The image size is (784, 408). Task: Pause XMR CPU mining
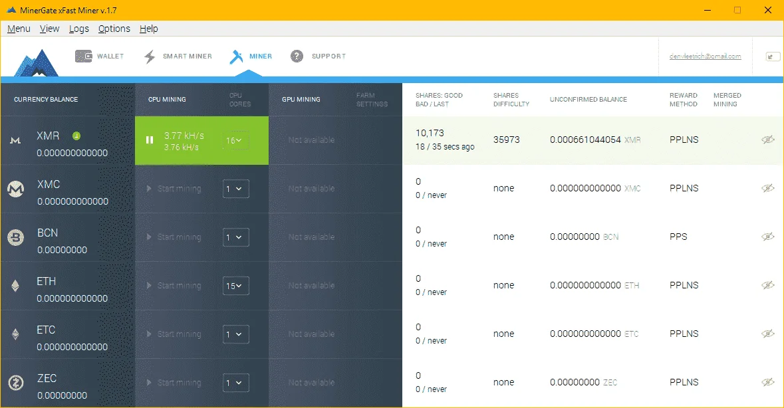click(149, 140)
